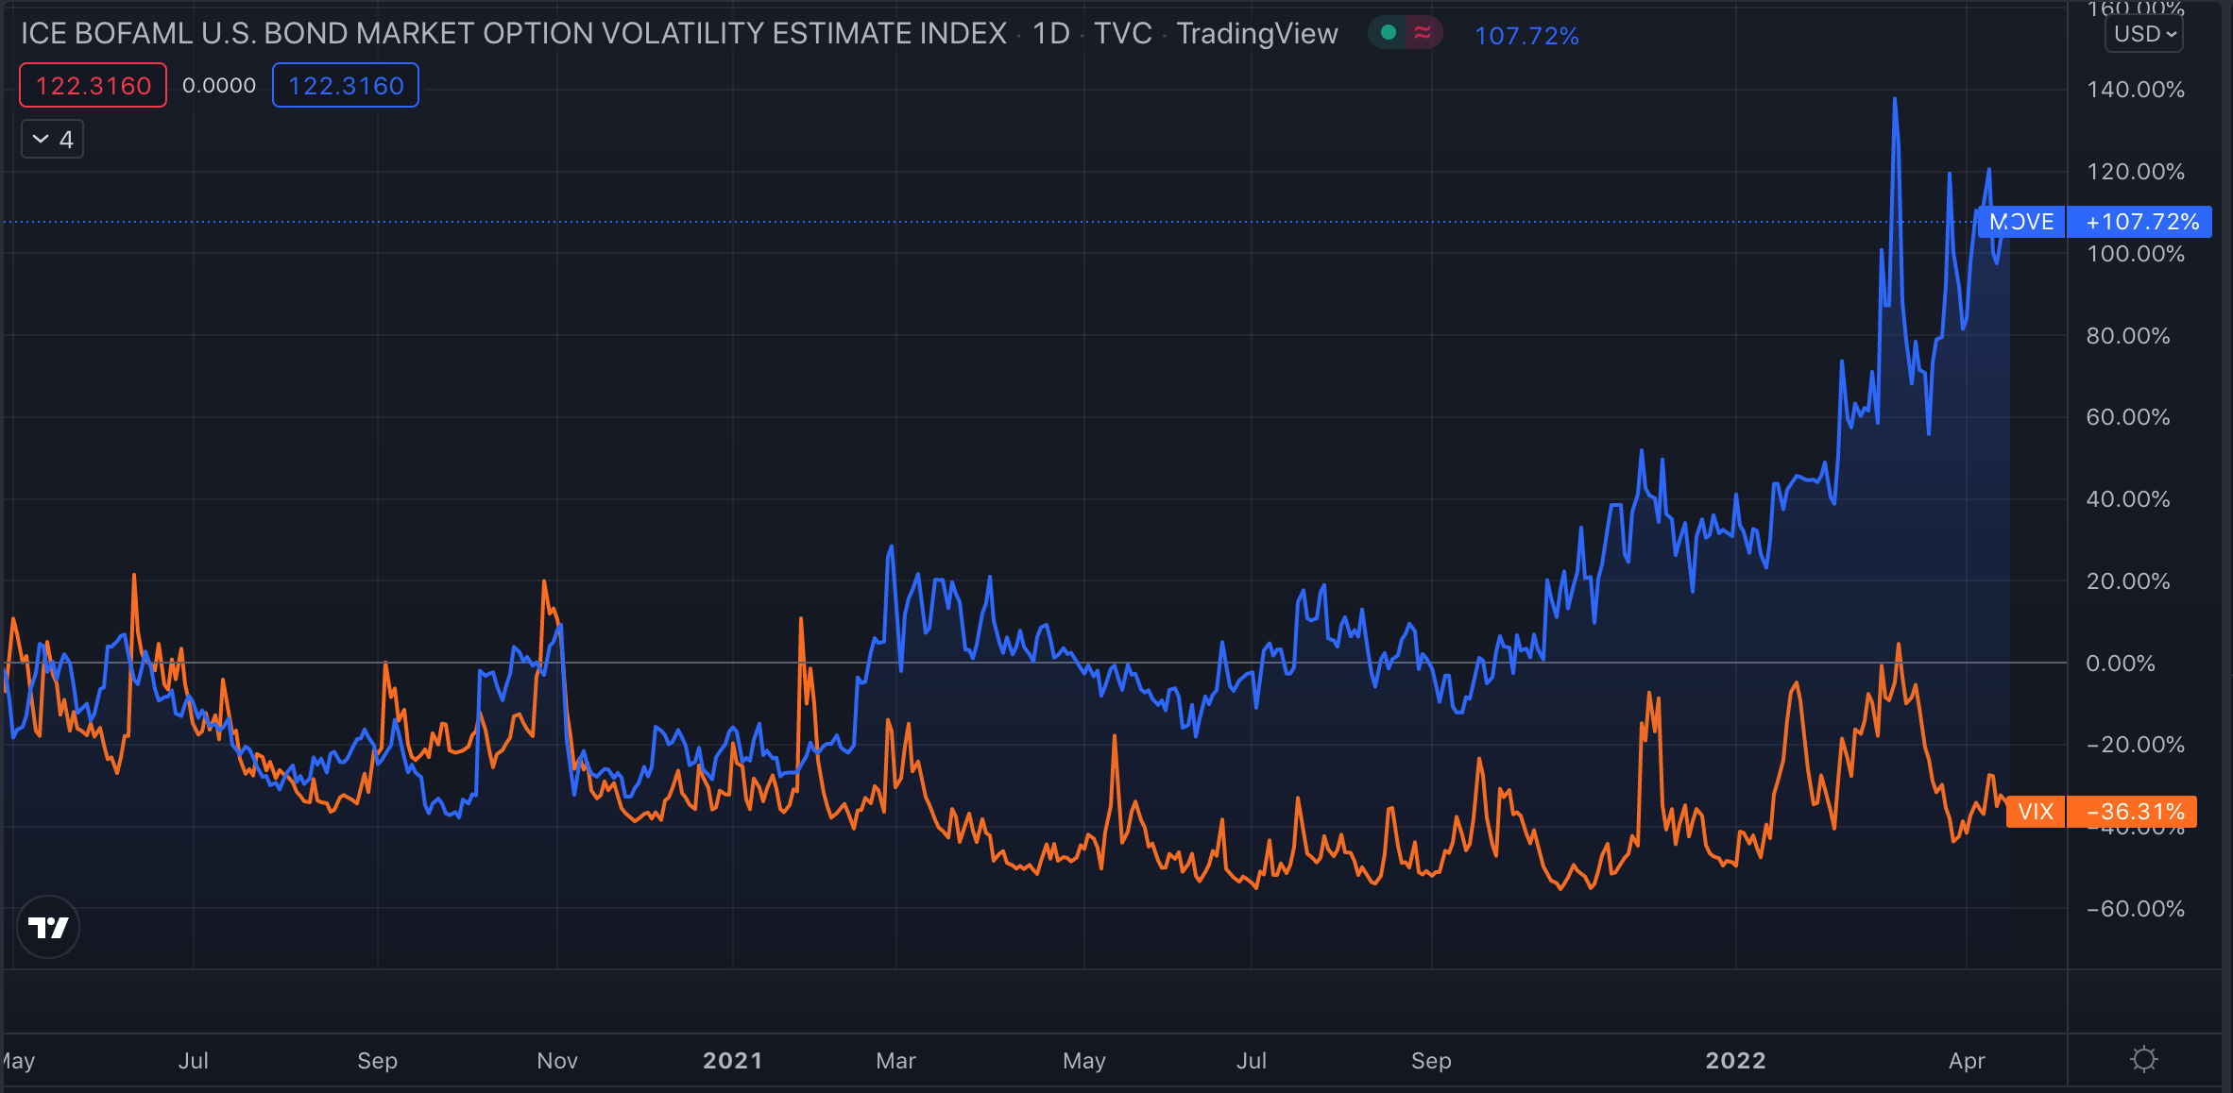Click the green market status dot
The image size is (2233, 1093).
1388,33
